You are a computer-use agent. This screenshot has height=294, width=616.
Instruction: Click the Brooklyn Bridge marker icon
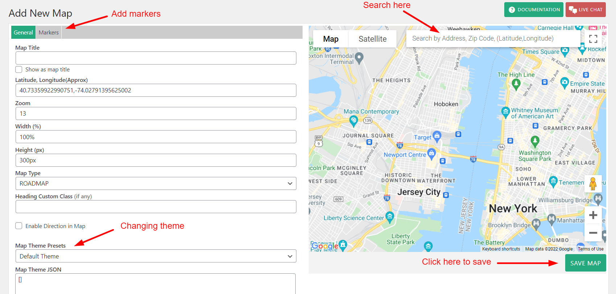536,224
